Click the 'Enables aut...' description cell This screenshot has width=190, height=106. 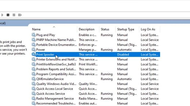pyautogui.click(x=88, y=103)
